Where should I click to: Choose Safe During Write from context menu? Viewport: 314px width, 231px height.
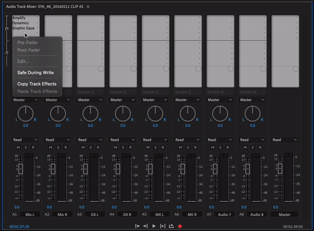pos(36,73)
